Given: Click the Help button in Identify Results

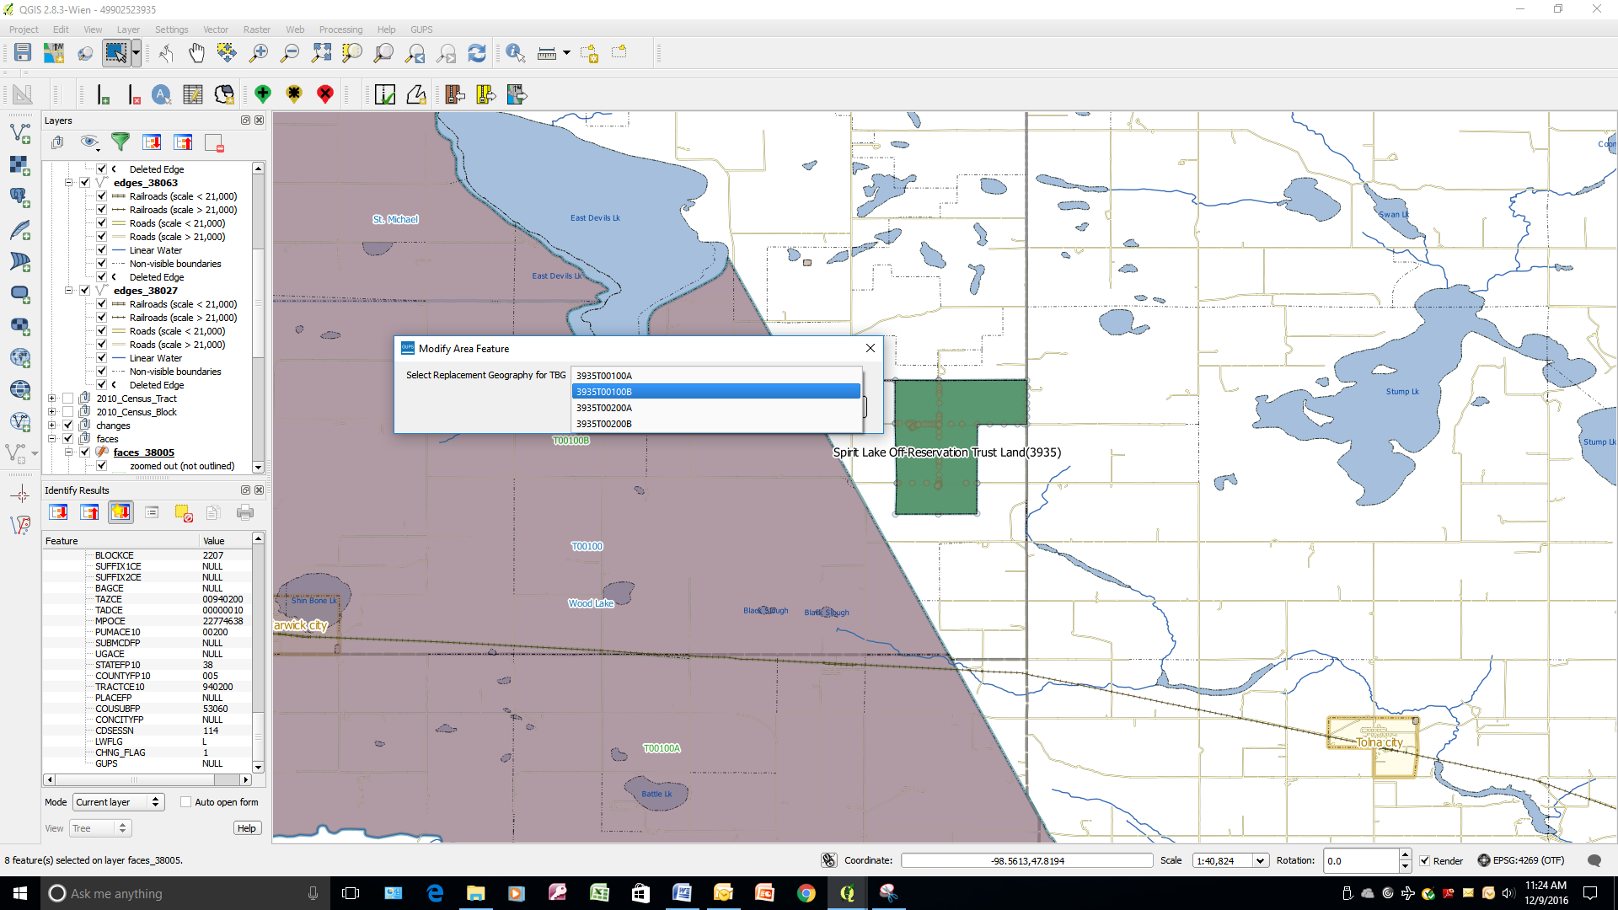Looking at the screenshot, I should pos(246,828).
